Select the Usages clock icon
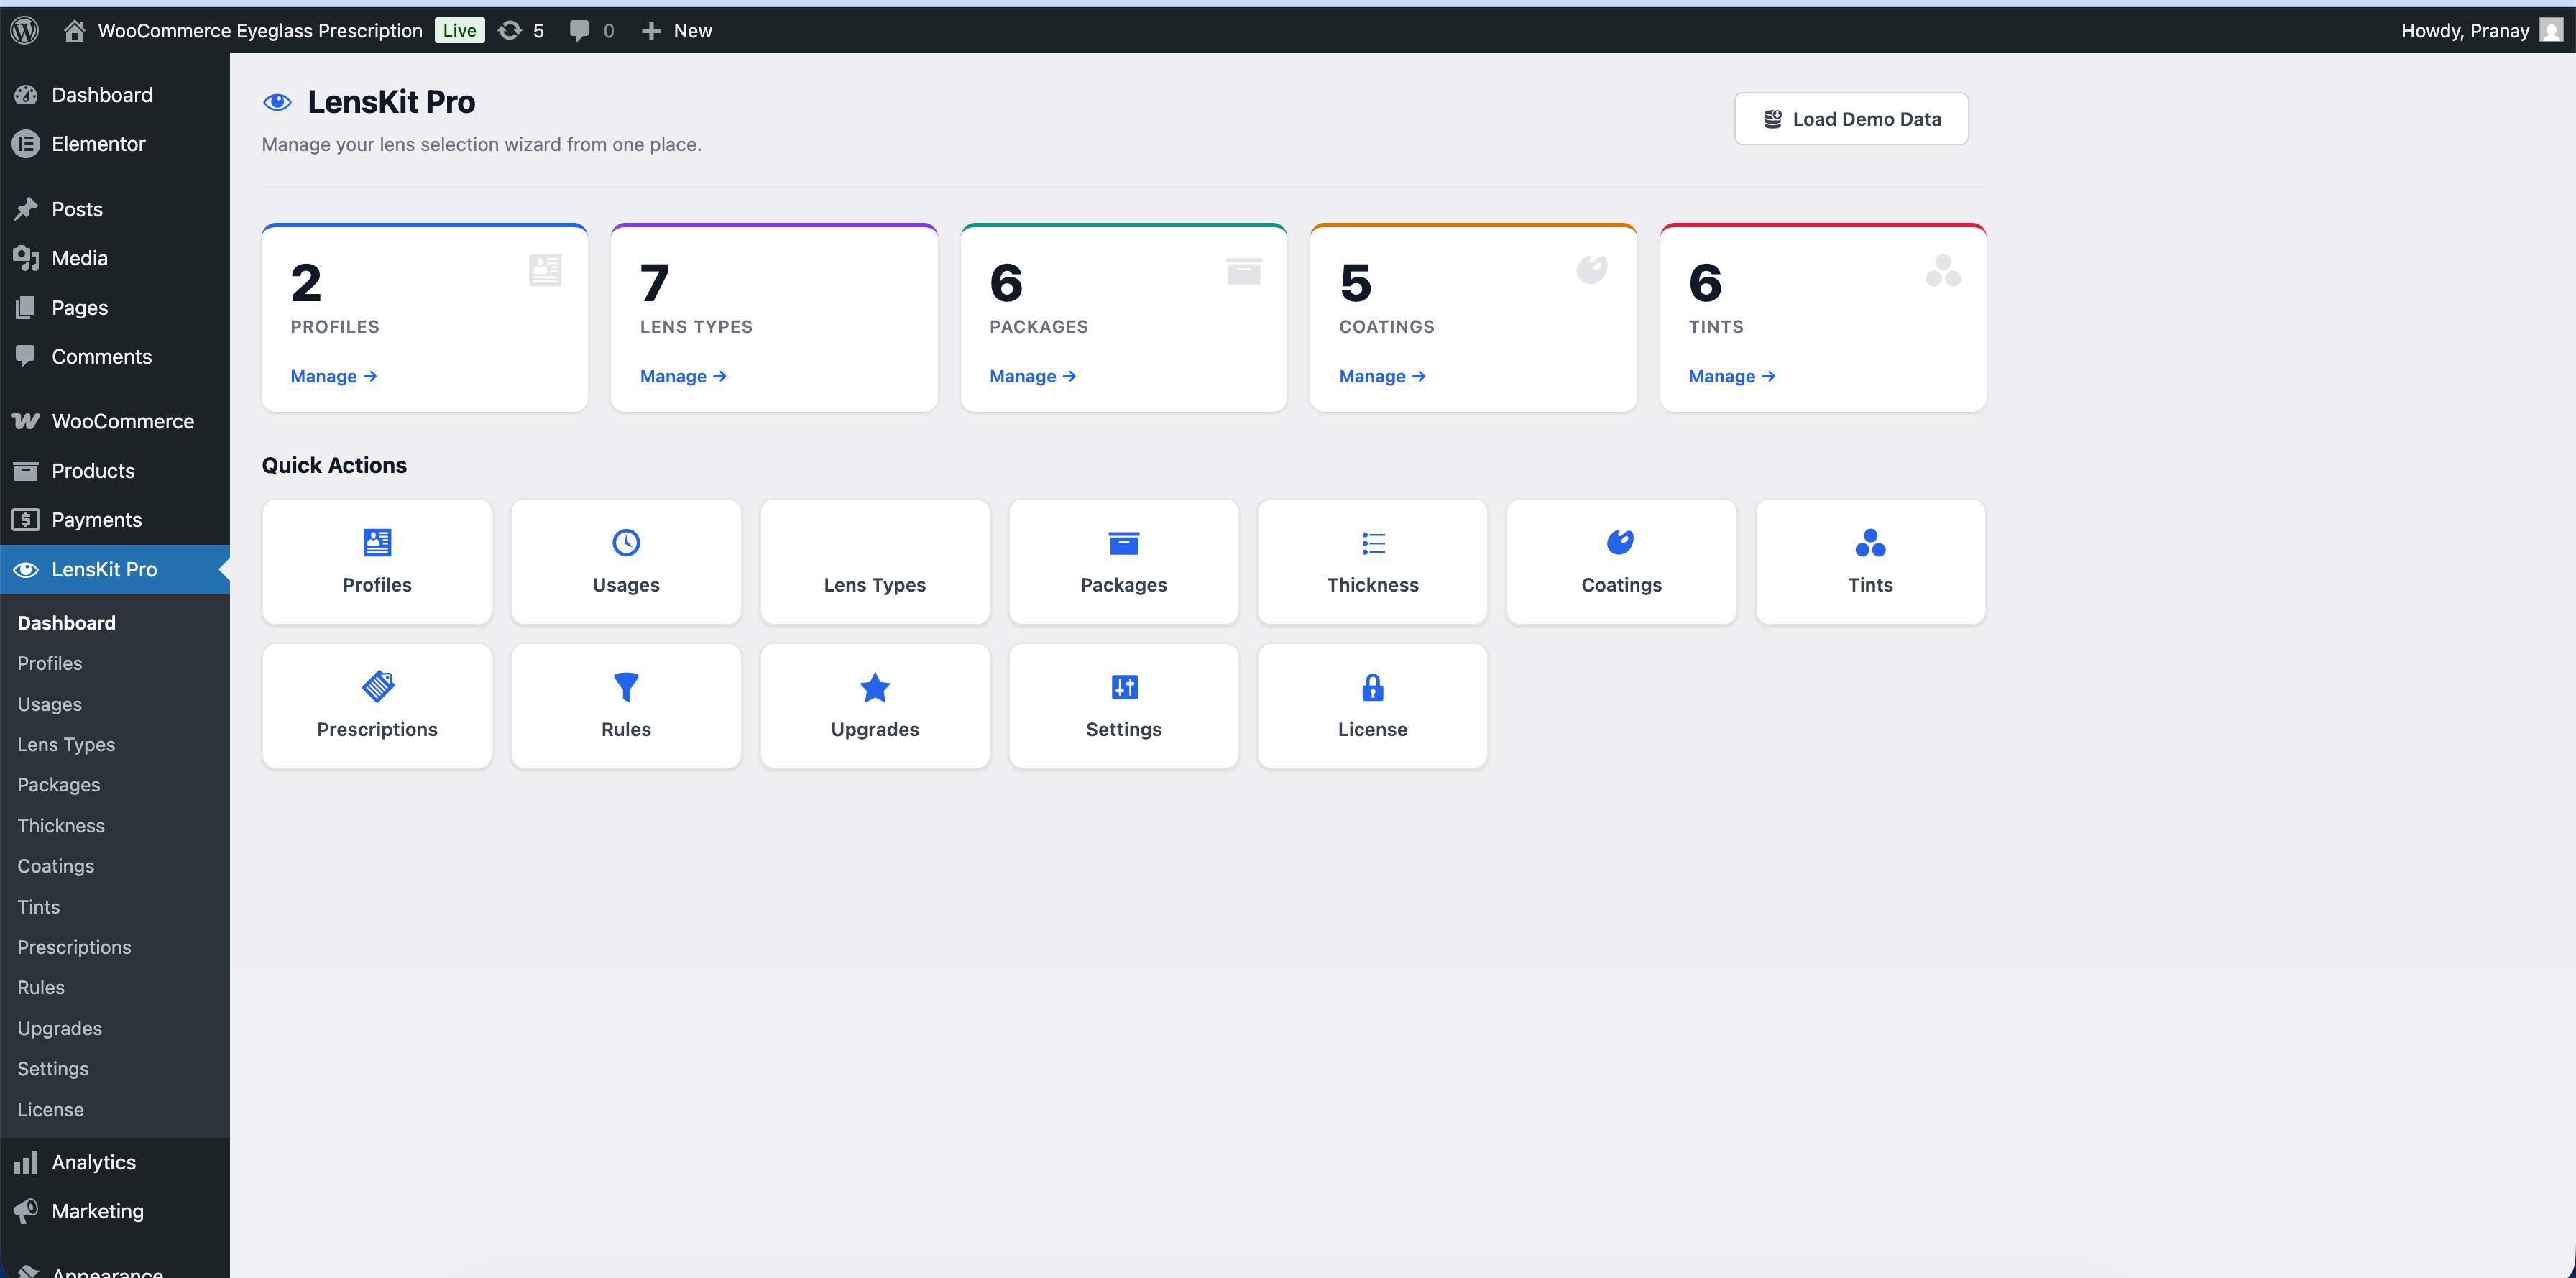Viewport: 2576px width, 1278px height. pos(625,542)
